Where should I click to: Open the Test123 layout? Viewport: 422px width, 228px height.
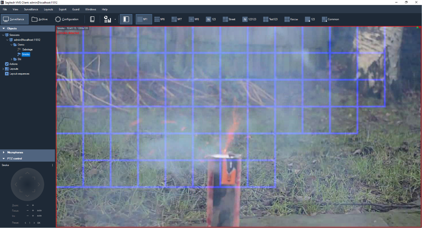270,19
